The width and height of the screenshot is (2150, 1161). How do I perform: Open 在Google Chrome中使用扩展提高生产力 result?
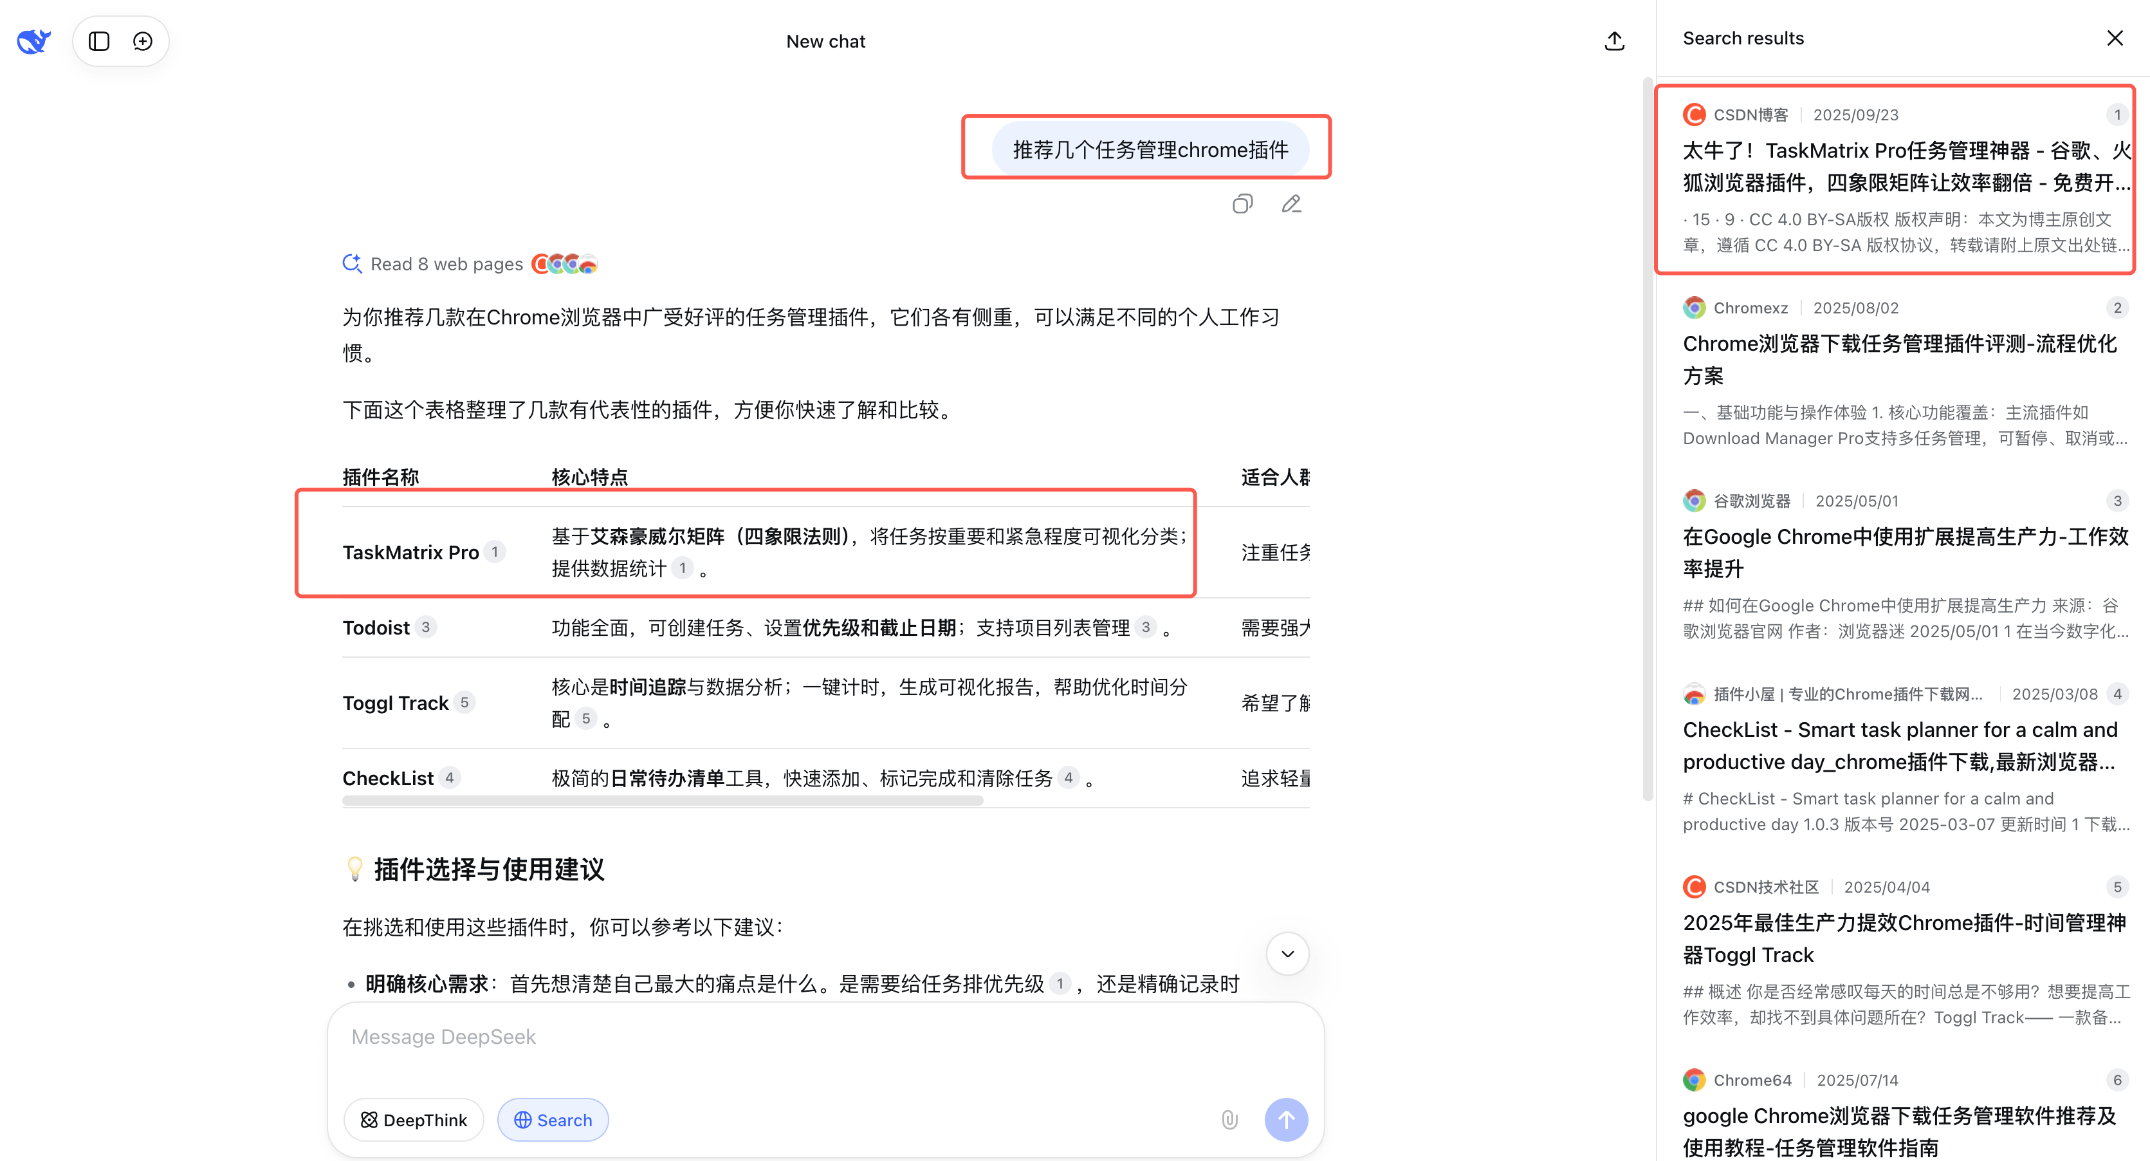coord(1905,565)
